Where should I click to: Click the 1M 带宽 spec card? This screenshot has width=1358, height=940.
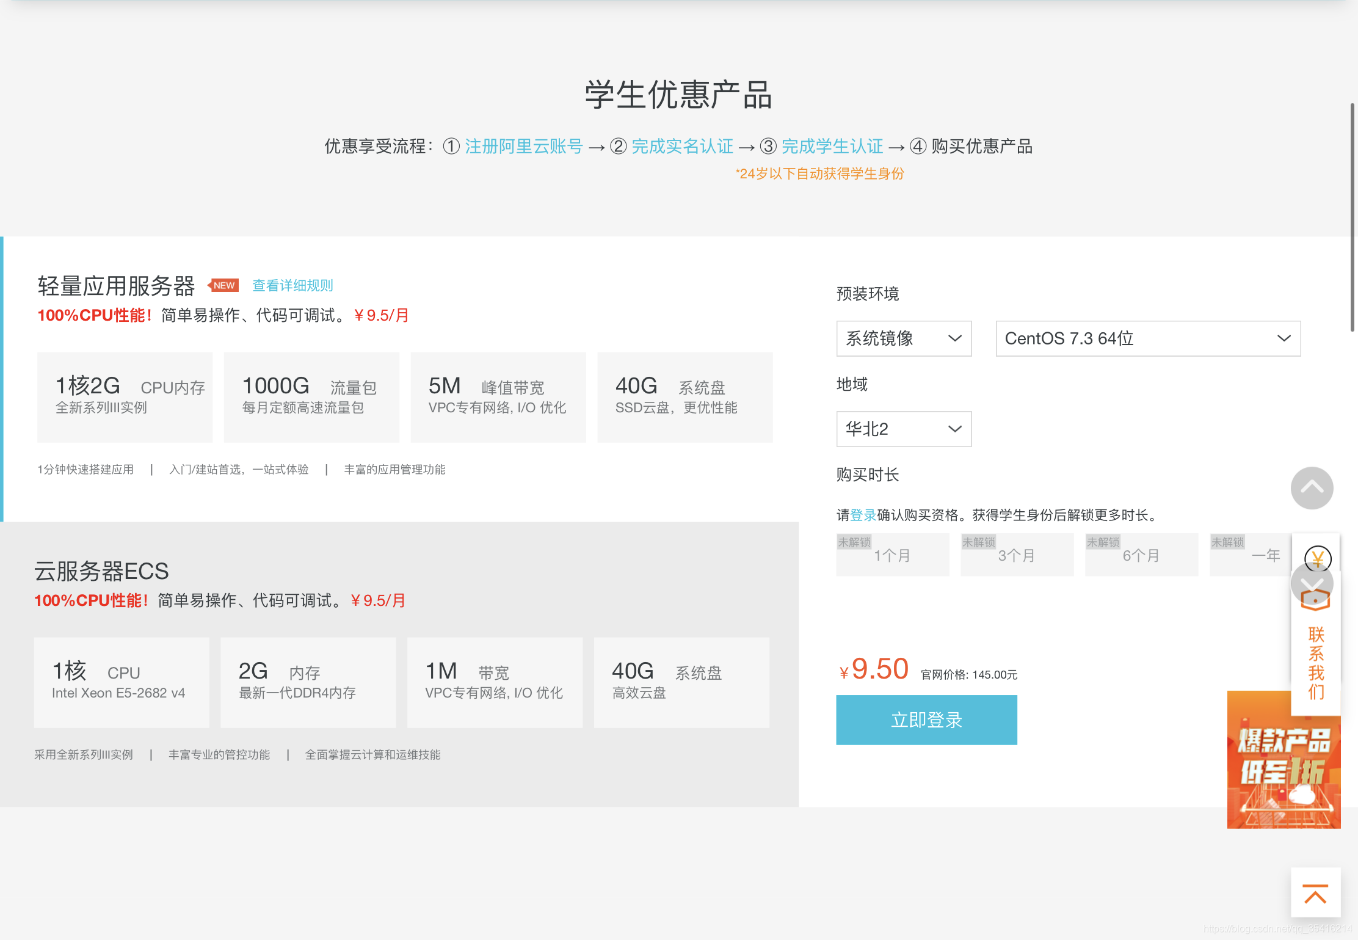click(495, 682)
